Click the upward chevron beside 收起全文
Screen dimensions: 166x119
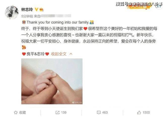click(x=71, y=54)
